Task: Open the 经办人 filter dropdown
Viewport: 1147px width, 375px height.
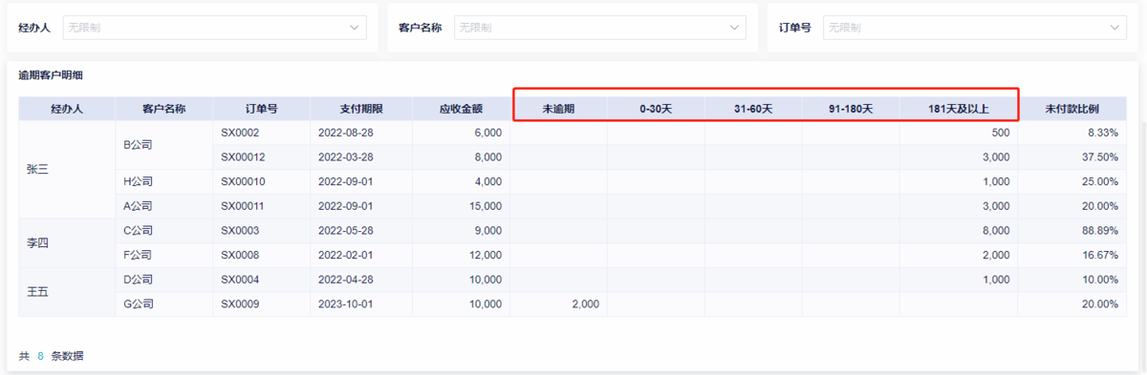Action: tap(215, 28)
